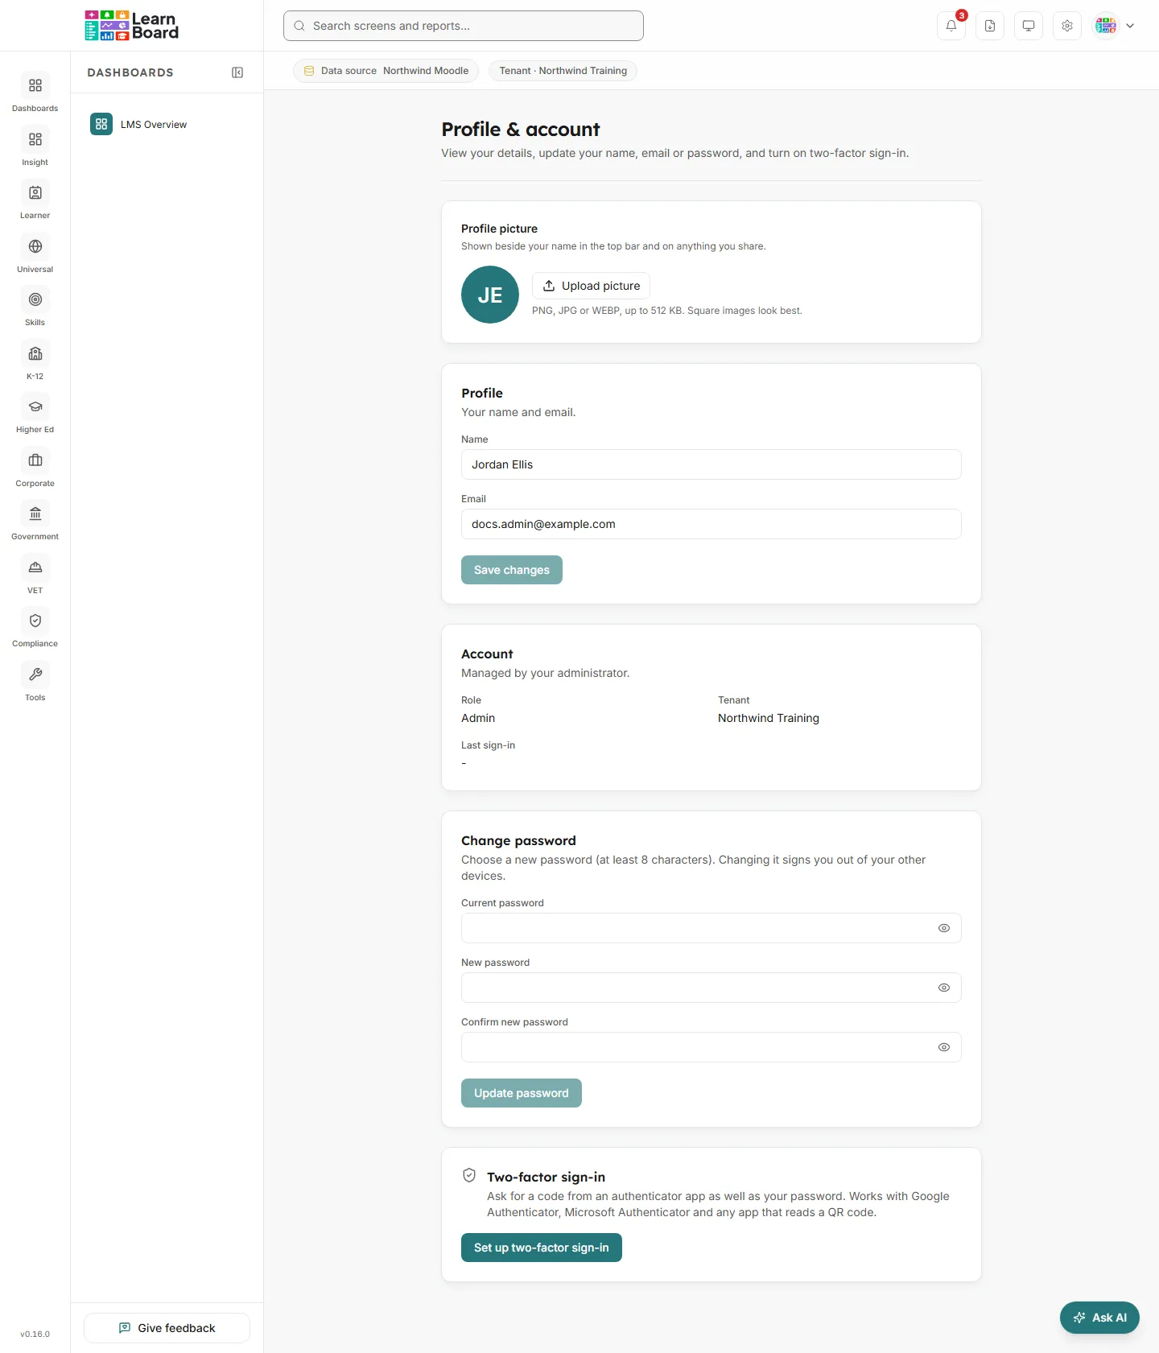This screenshot has height=1353, width=1159.
Task: Click Upload picture button
Action: [x=591, y=286]
